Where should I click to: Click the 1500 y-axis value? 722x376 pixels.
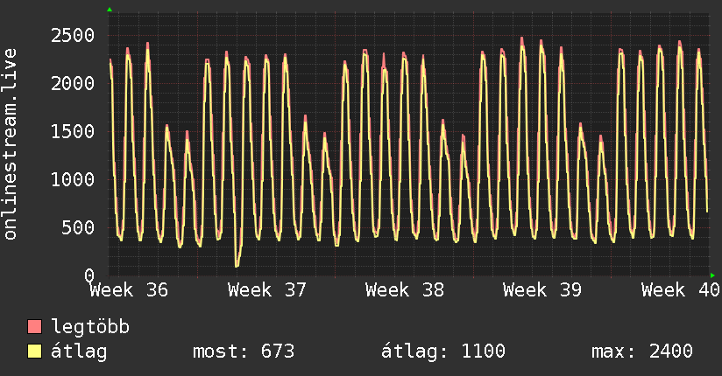(73, 131)
